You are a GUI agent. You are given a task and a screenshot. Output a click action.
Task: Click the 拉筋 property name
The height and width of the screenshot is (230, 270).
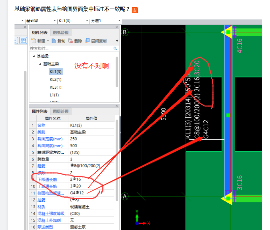pyautogui.click(x=41, y=200)
